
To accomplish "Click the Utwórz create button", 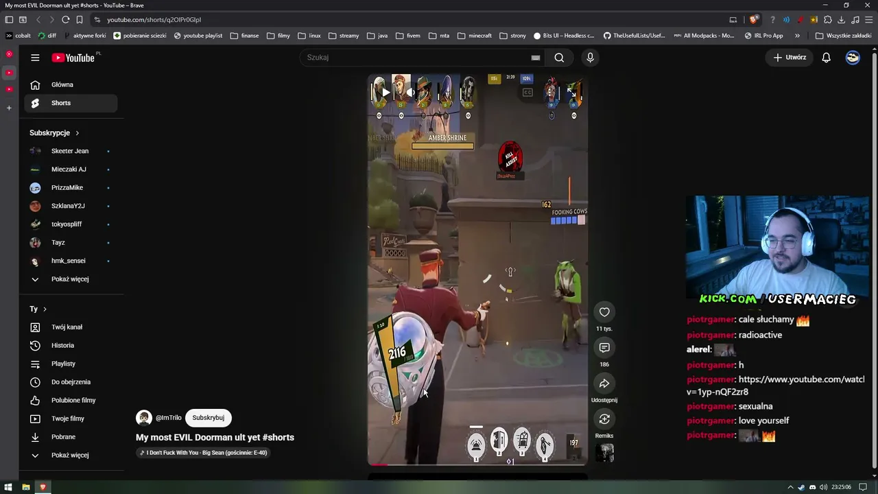I will point(790,58).
